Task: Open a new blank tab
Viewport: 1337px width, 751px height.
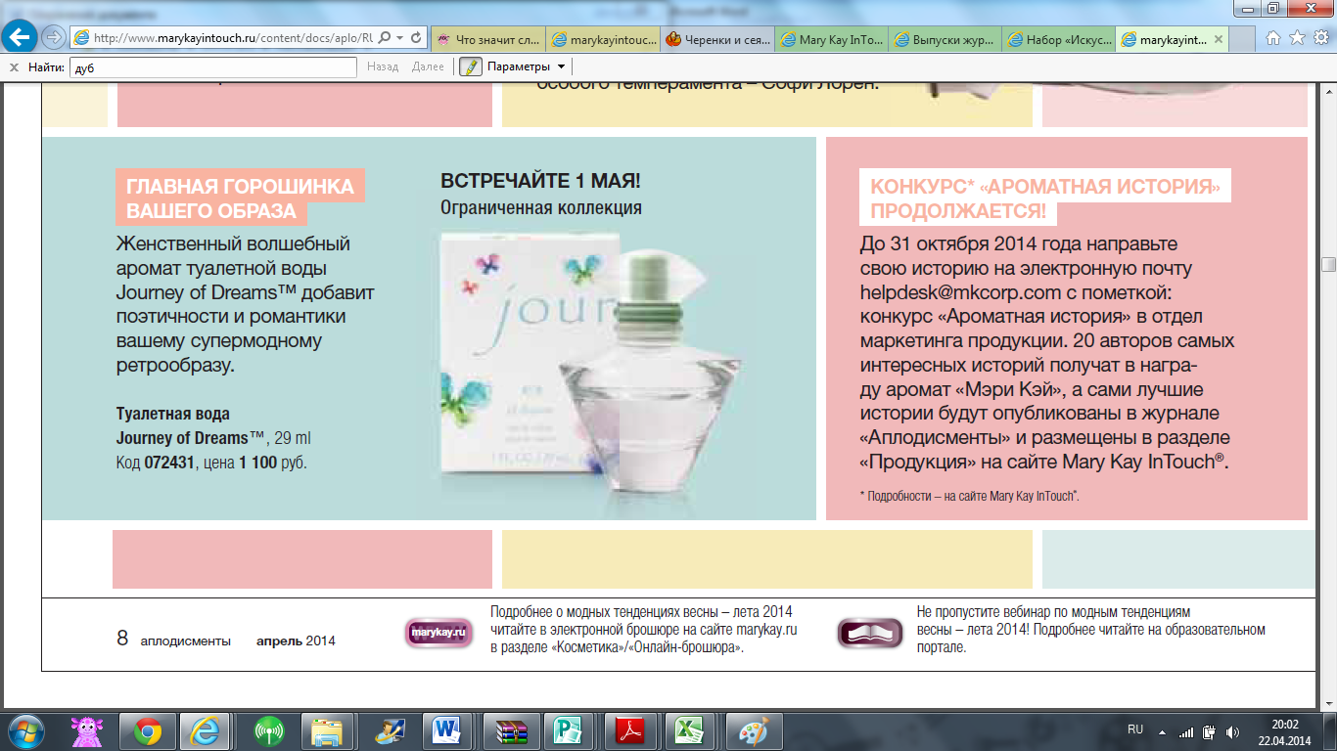Action: point(1242,40)
